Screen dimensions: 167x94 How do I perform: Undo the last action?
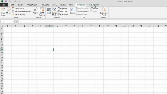tap(10, 1)
